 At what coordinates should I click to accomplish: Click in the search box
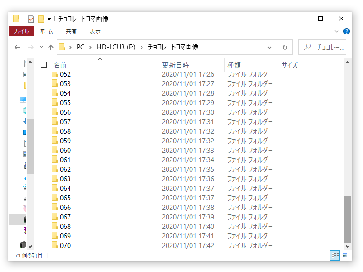tap(322, 47)
